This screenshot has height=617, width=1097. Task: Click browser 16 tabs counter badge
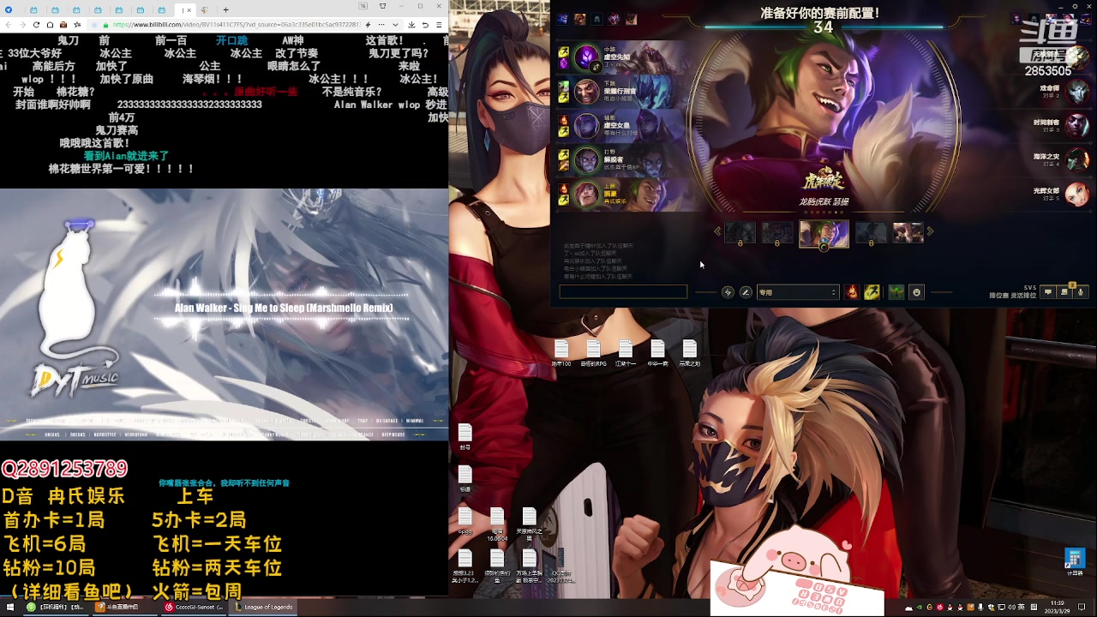tap(363, 6)
